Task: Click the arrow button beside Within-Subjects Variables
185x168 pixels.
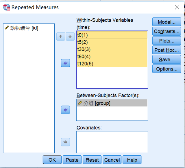Action: pyautogui.click(x=66, y=63)
